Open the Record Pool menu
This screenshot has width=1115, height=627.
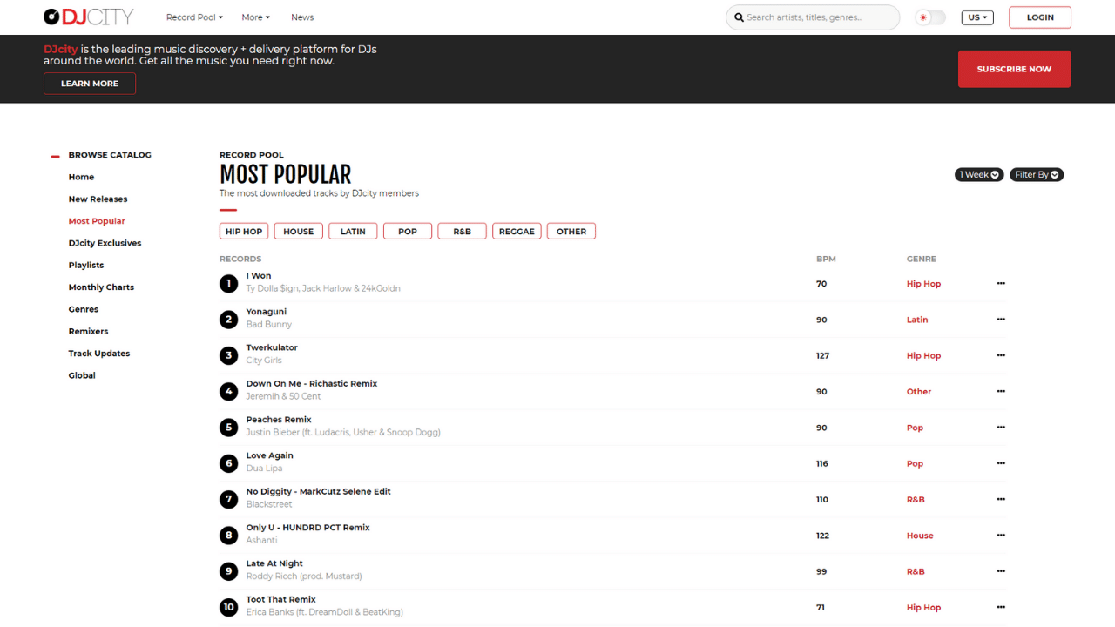(194, 17)
